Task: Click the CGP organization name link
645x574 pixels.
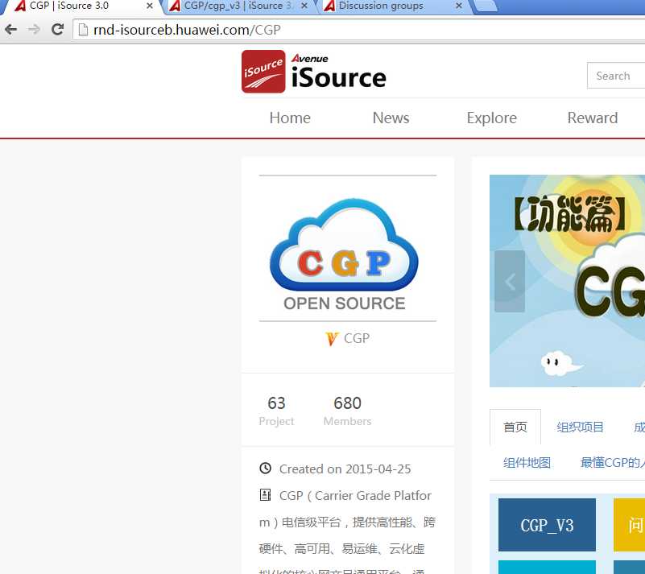Action: tap(357, 338)
